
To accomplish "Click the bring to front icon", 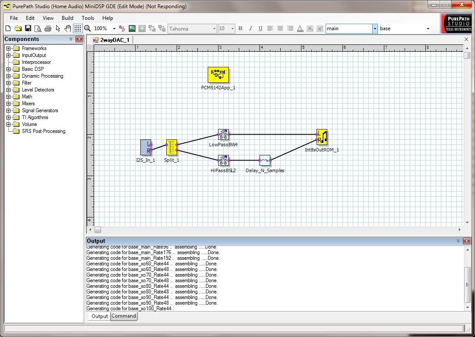I will (152, 28).
